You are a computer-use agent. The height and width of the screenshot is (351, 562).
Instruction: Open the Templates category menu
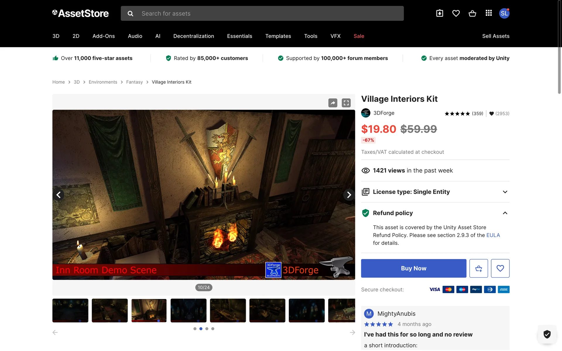coord(278,36)
